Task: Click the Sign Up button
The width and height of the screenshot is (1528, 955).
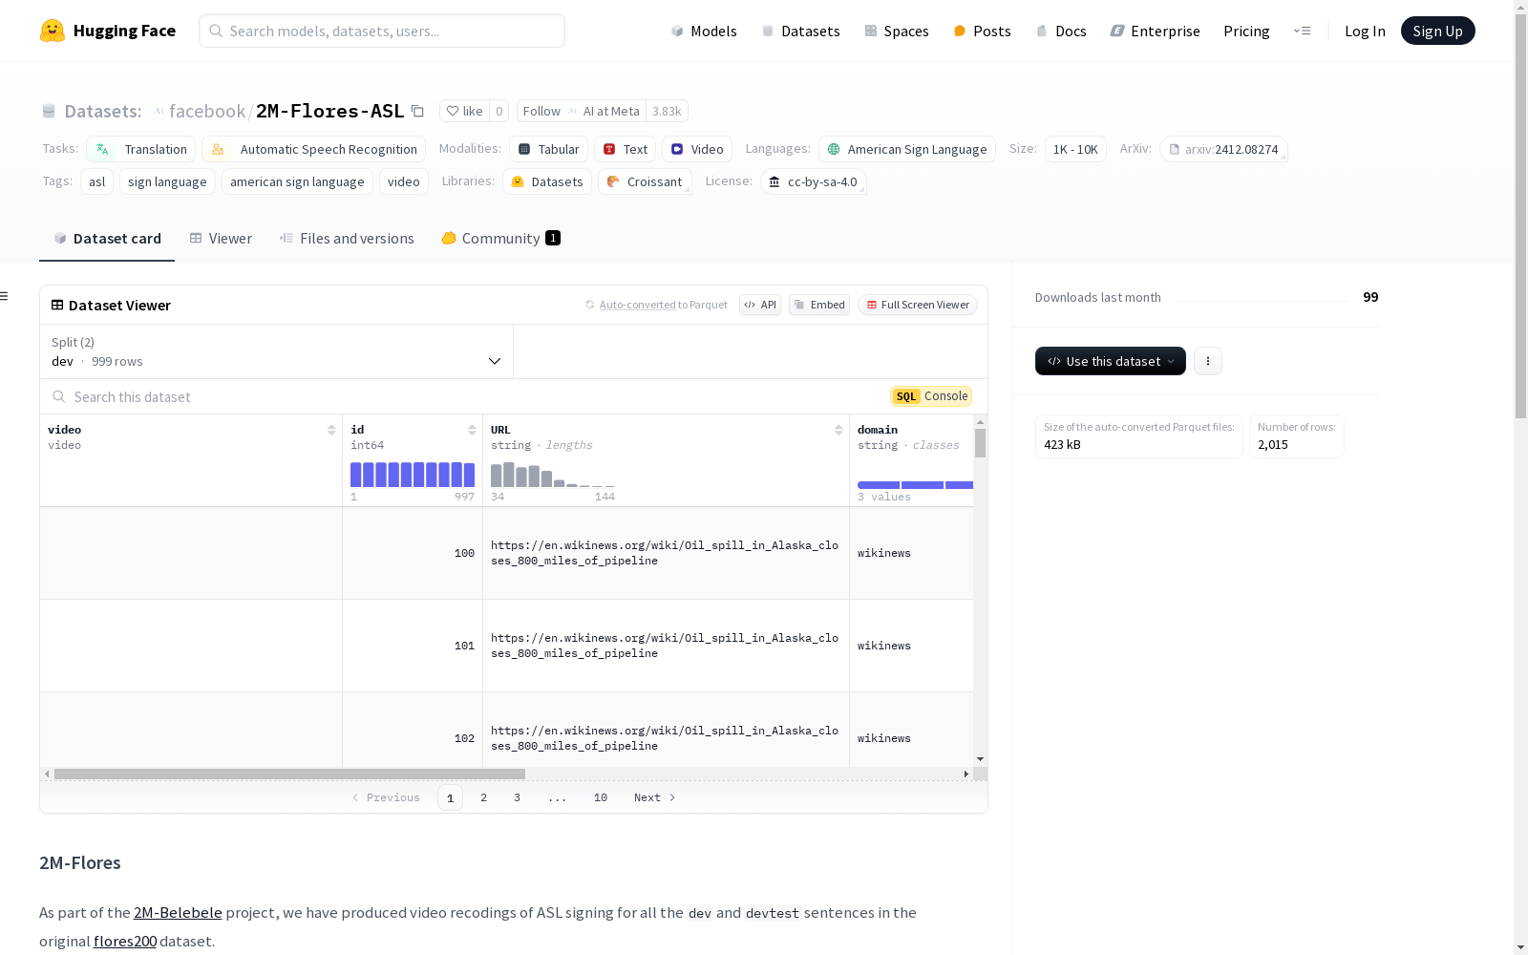Action: coord(1437,31)
